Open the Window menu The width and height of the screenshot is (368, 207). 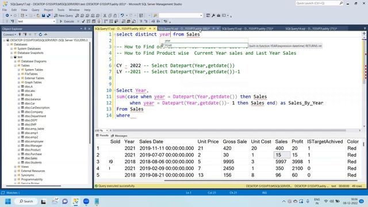pyautogui.click(x=74, y=10)
